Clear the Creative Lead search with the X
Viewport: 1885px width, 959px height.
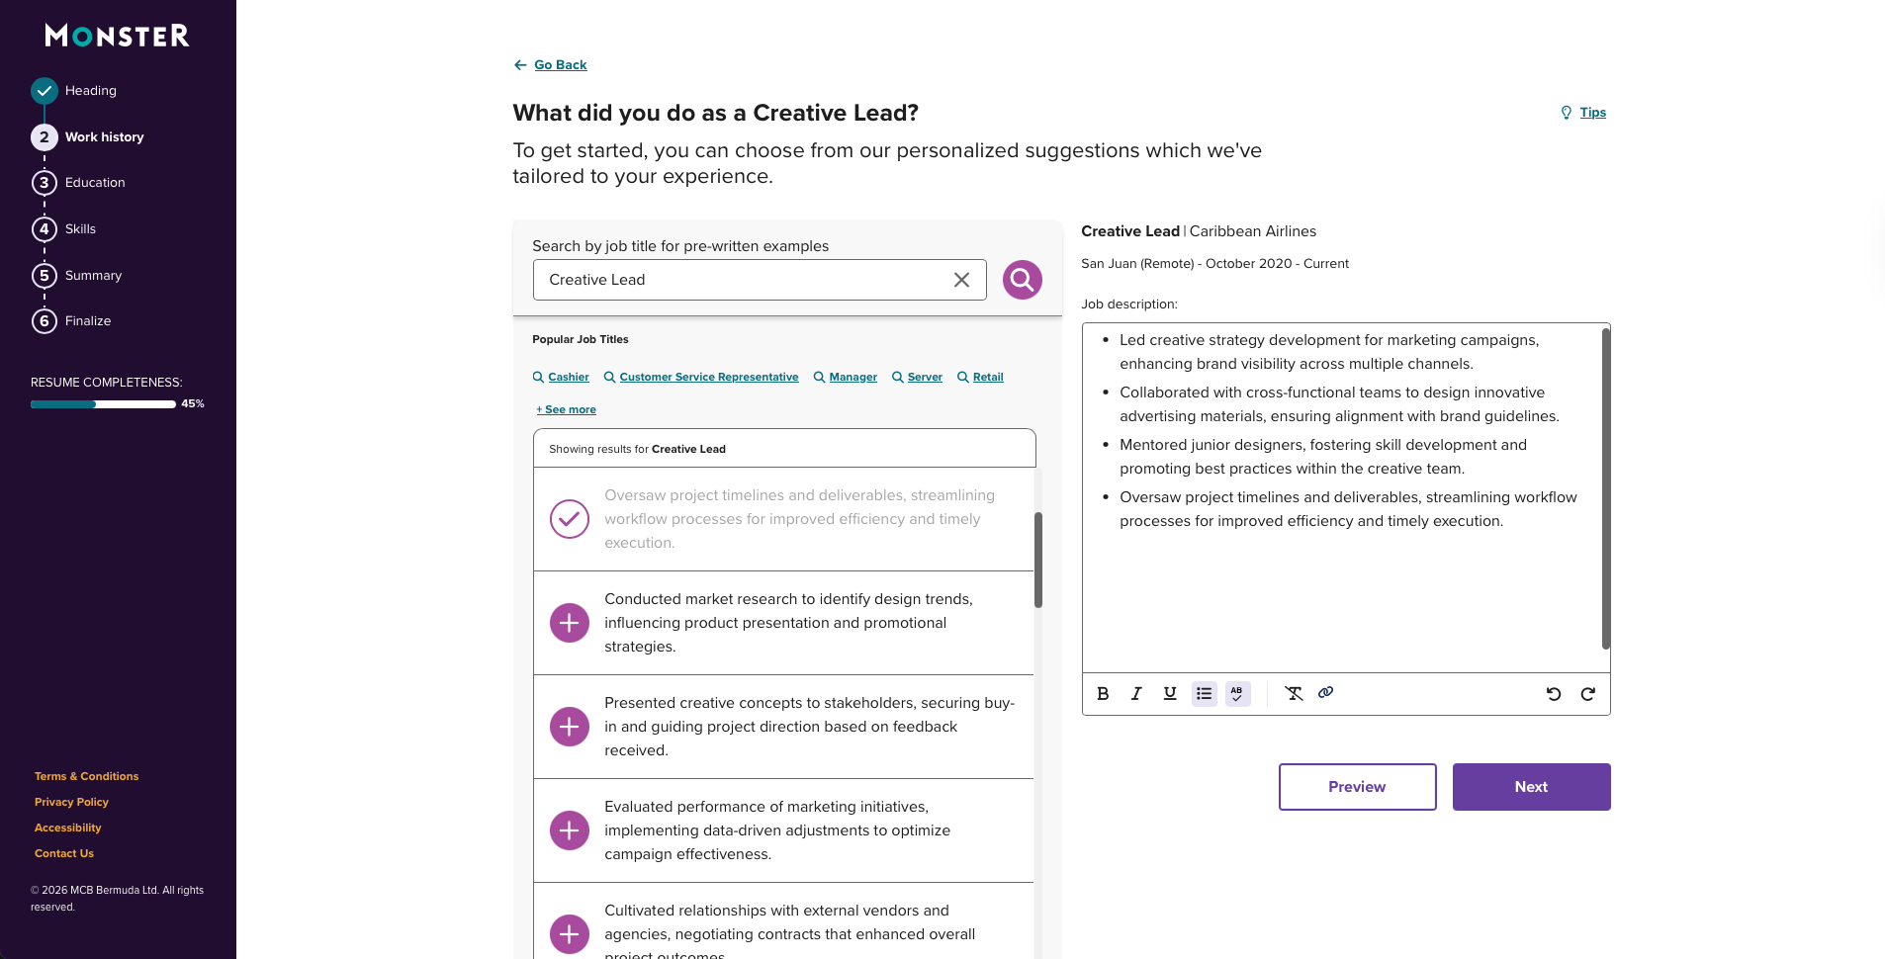tap(960, 280)
